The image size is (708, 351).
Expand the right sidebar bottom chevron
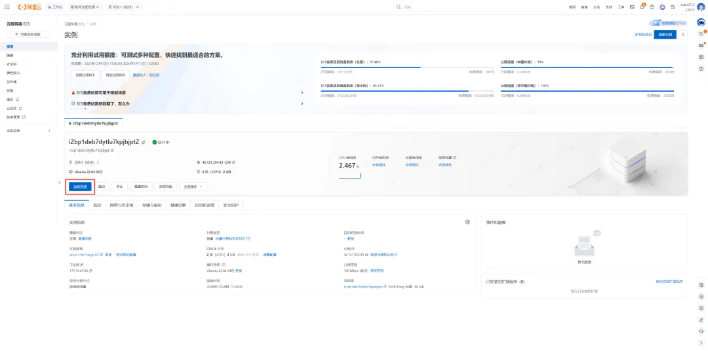[701, 343]
